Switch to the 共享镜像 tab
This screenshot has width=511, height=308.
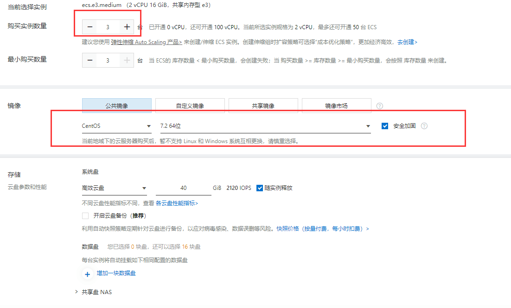[x=263, y=106]
